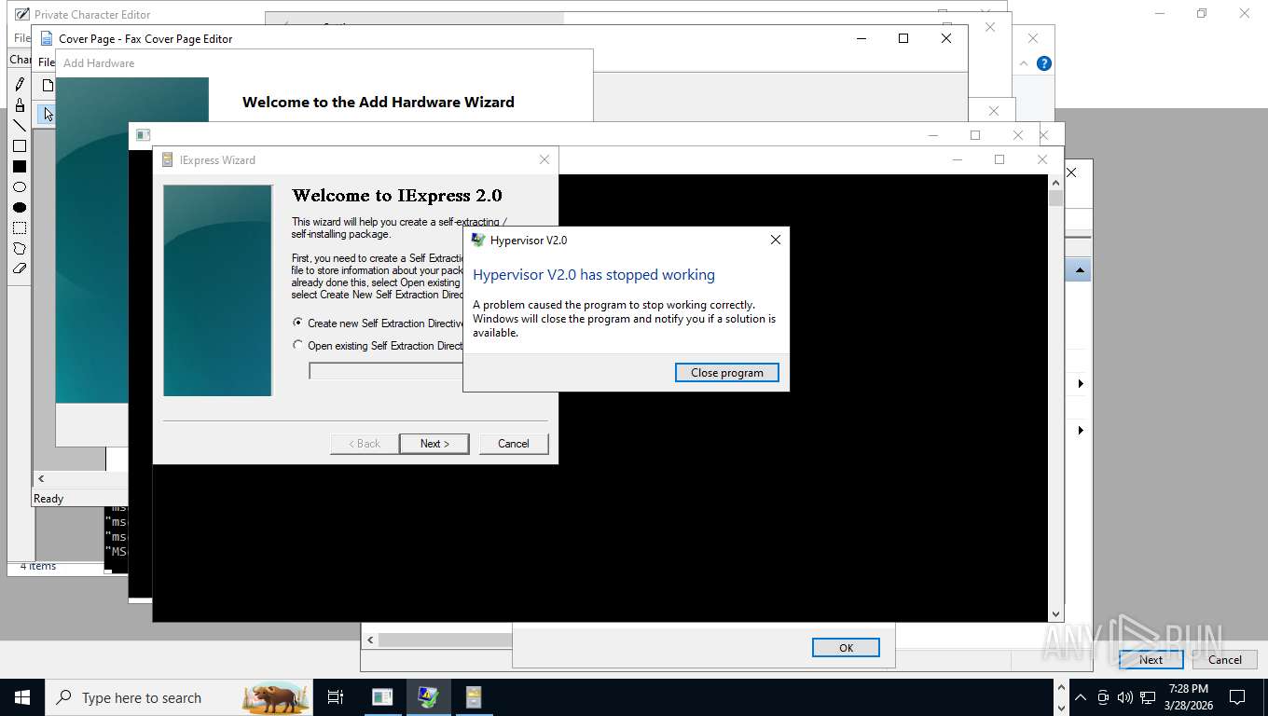Select the Hollow Rectangle tool in Character Editor

20,146
